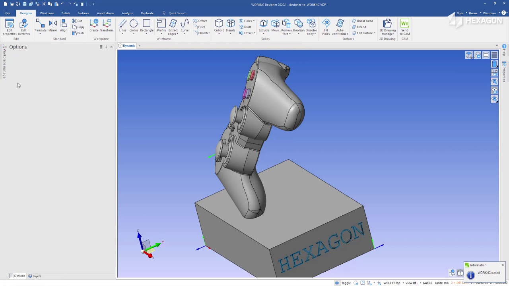
Task: Add a new viewport tab with plus
Action: tap(139, 46)
